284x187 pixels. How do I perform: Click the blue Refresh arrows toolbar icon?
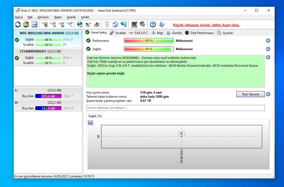[18, 24]
